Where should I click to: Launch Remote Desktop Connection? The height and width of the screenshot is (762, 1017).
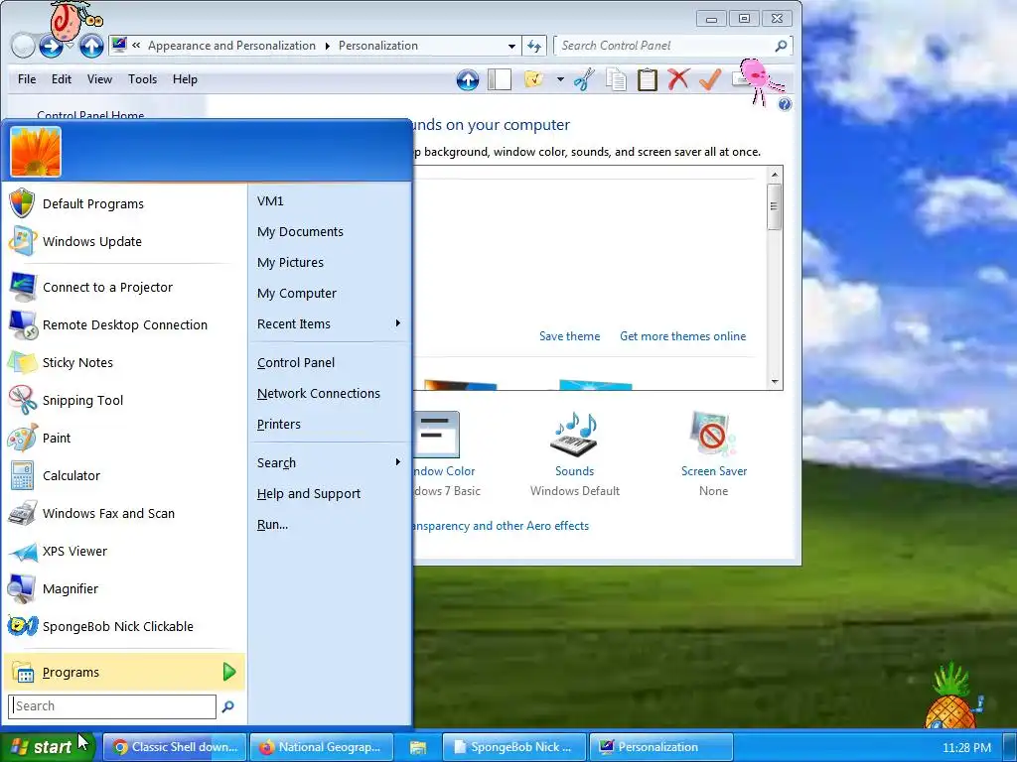[x=123, y=324]
